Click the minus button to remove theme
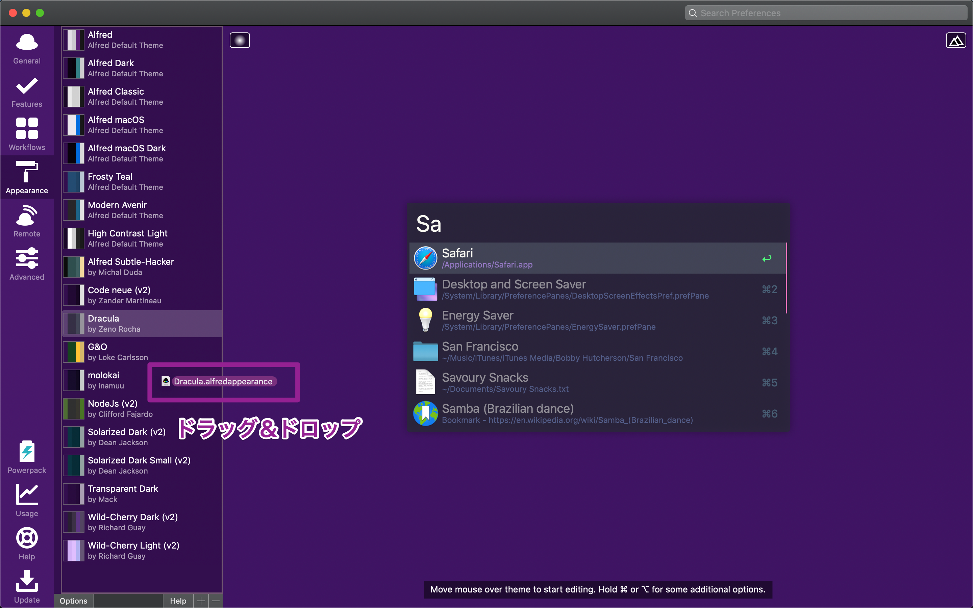 pyautogui.click(x=216, y=601)
